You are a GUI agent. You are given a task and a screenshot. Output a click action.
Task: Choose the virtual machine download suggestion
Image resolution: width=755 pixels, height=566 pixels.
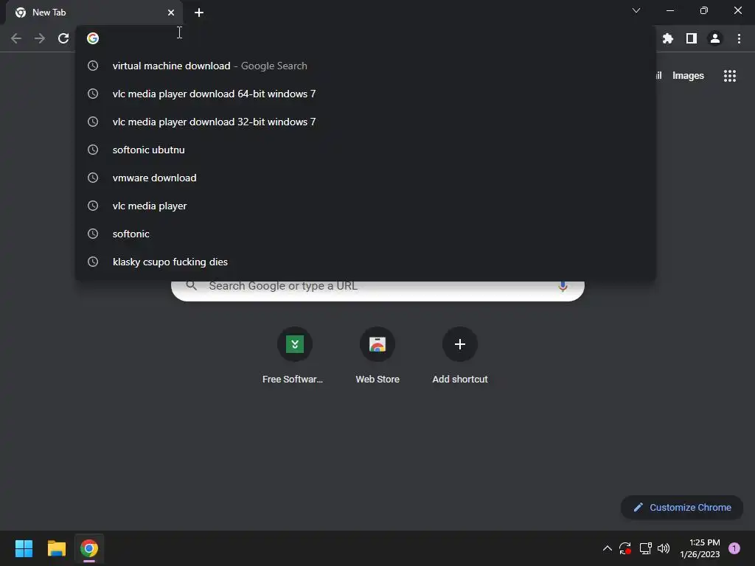[x=366, y=66]
